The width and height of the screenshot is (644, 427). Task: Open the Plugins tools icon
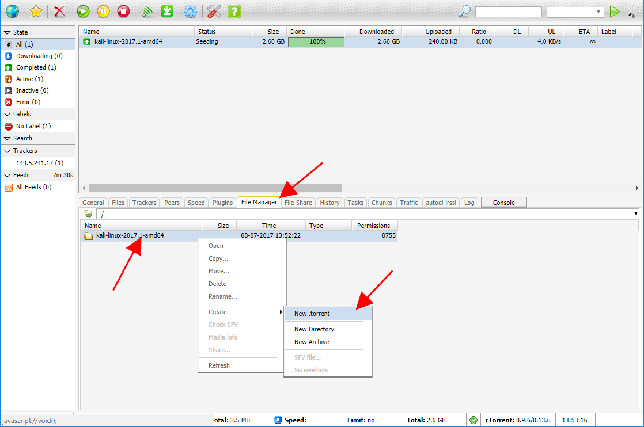pos(214,11)
